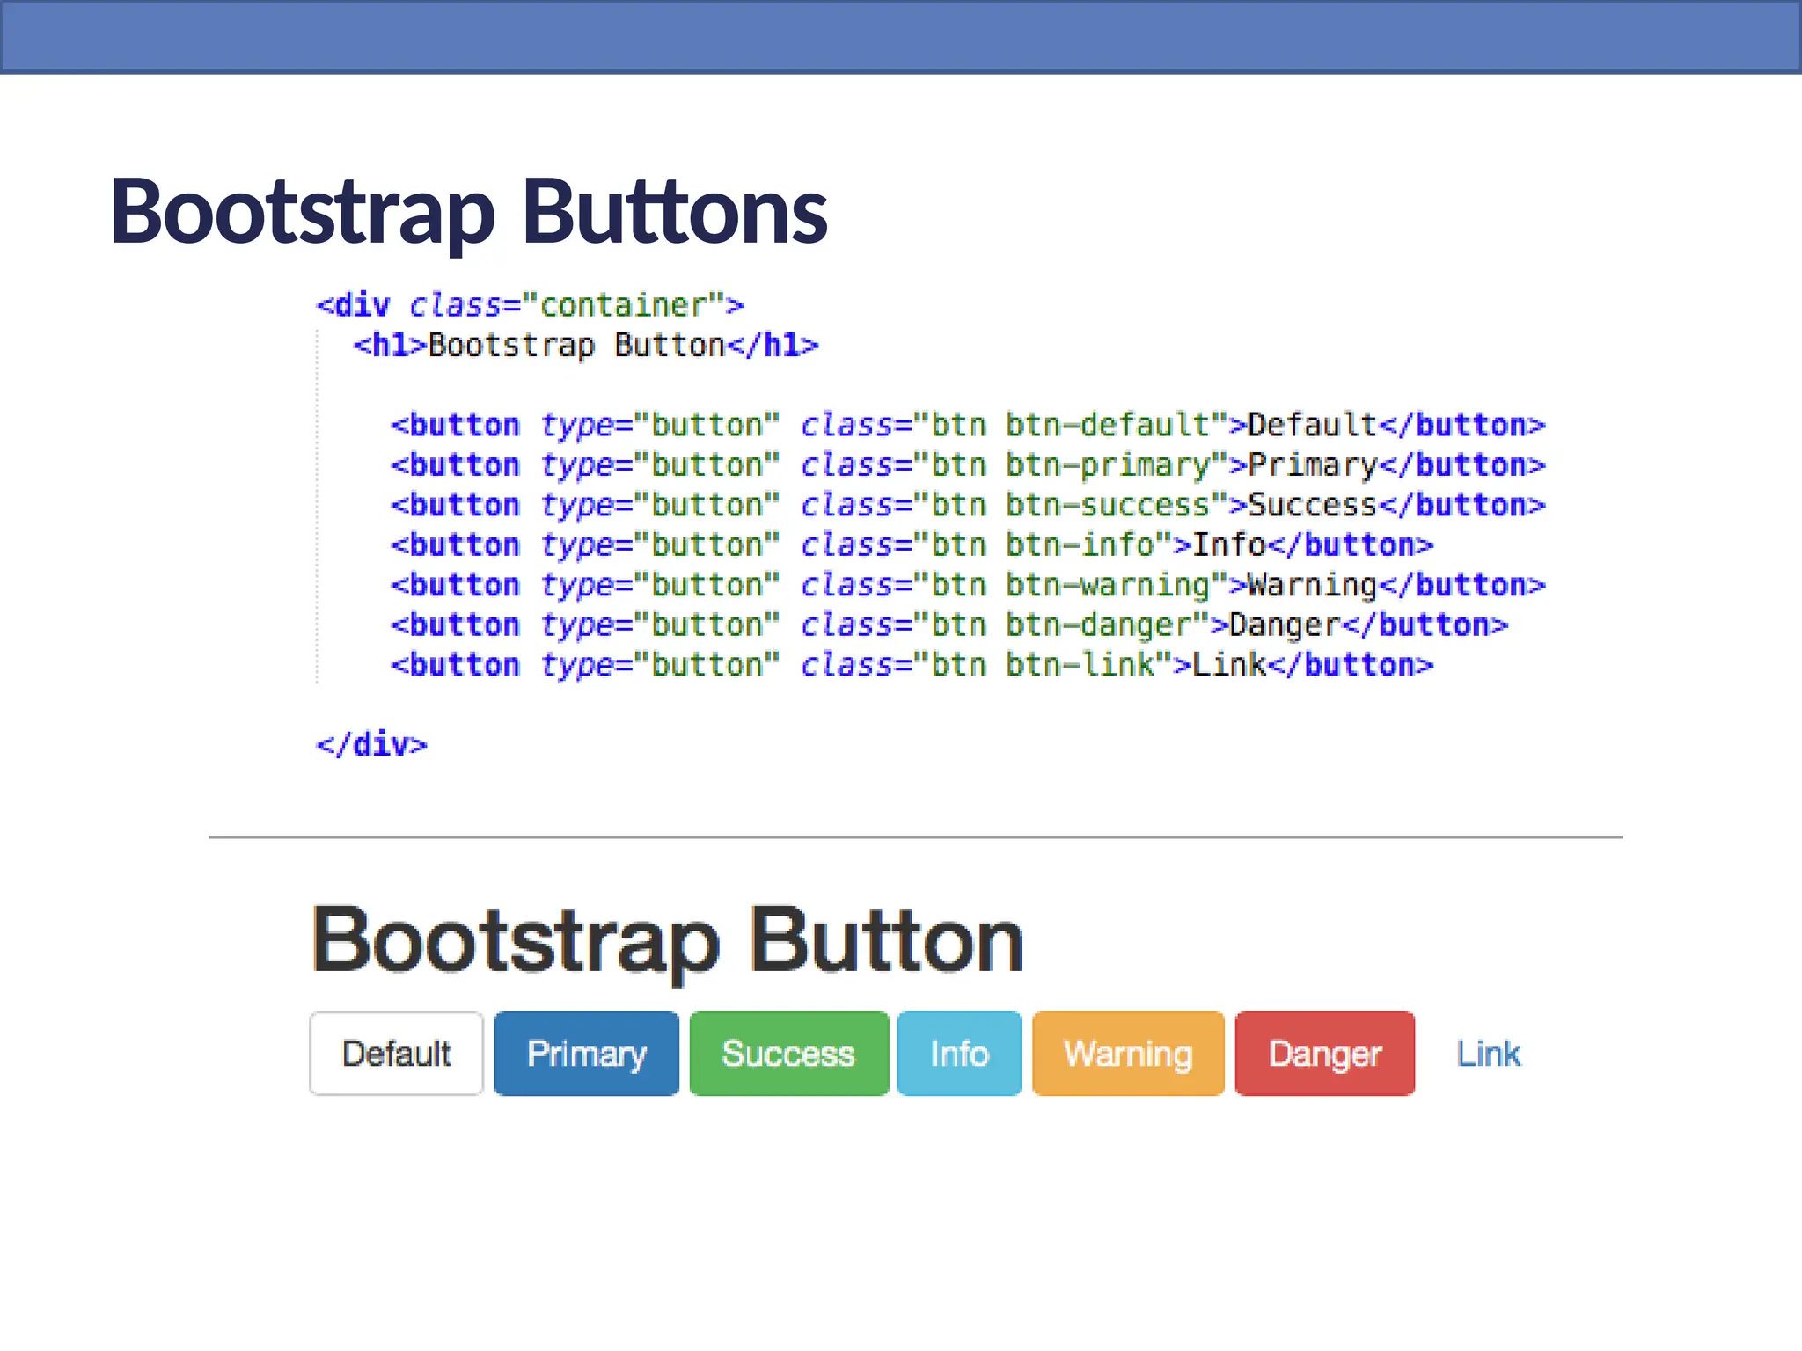Click the green Success button
Screen dimensions: 1802x1351
pyautogui.click(x=788, y=1053)
